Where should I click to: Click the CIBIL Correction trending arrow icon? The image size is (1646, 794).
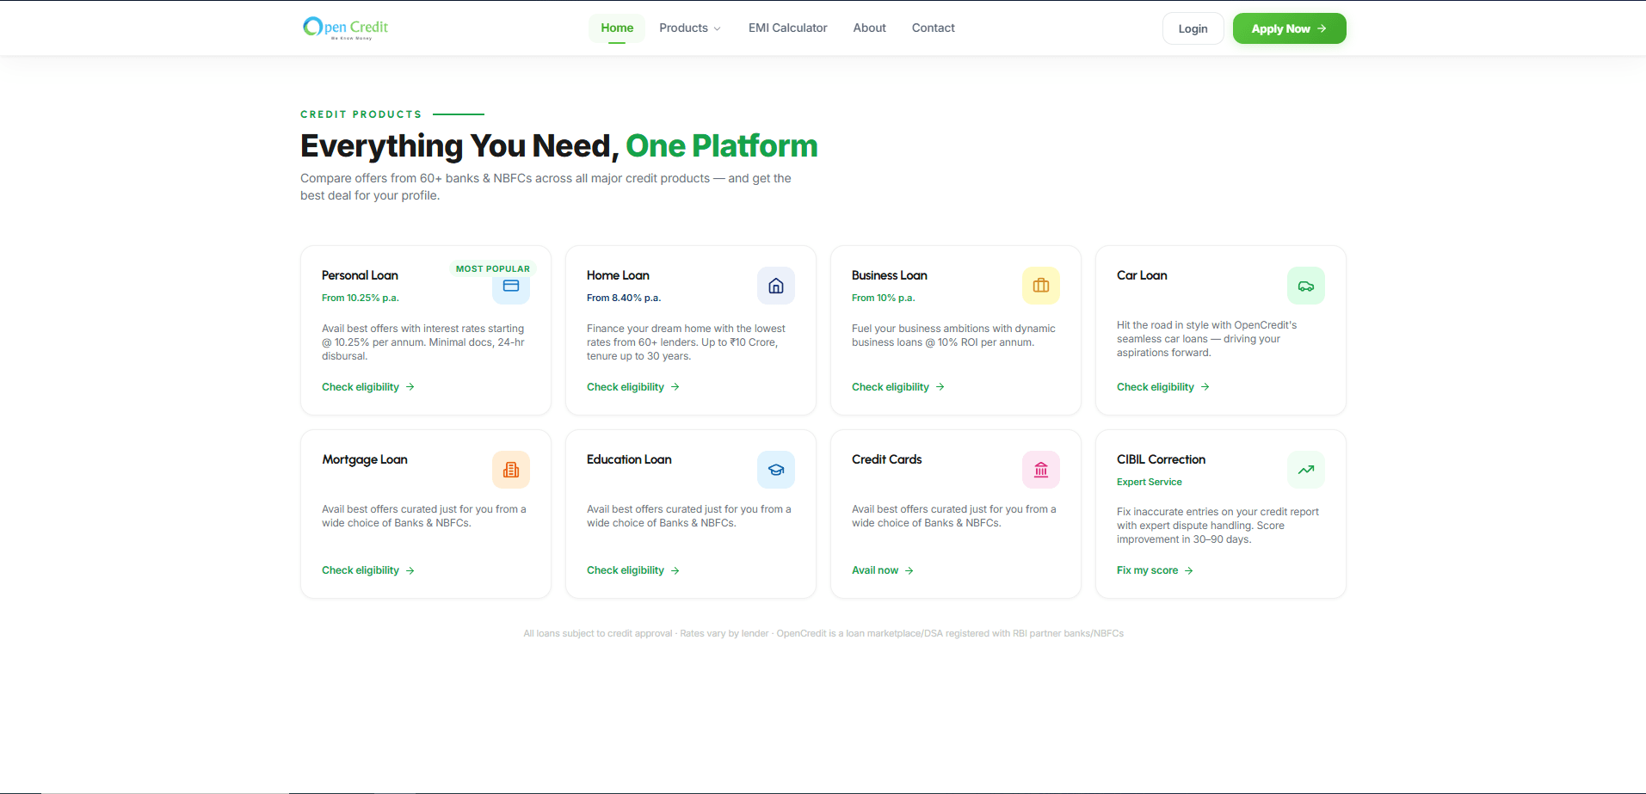coord(1306,470)
